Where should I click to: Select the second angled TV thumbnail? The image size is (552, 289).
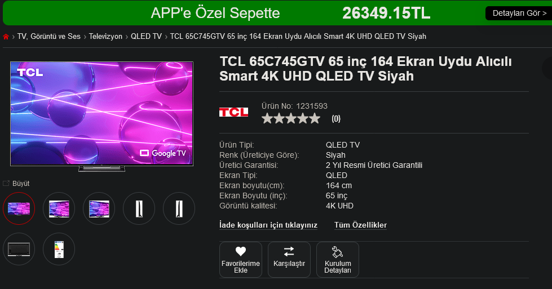click(59, 208)
